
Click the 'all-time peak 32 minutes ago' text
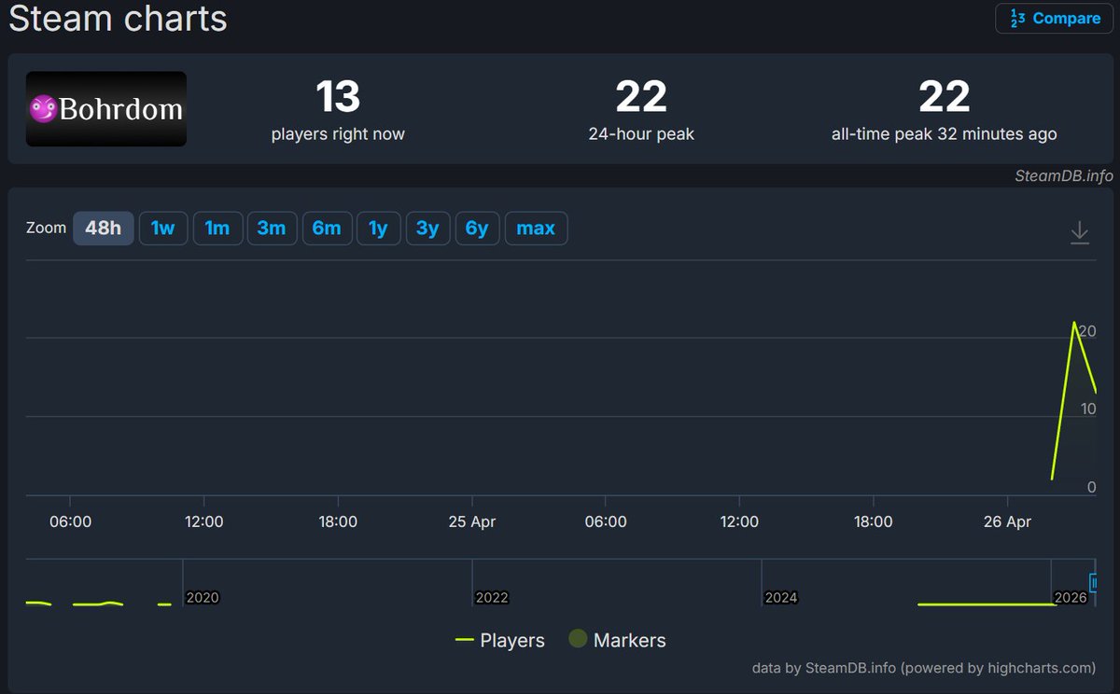click(x=945, y=134)
